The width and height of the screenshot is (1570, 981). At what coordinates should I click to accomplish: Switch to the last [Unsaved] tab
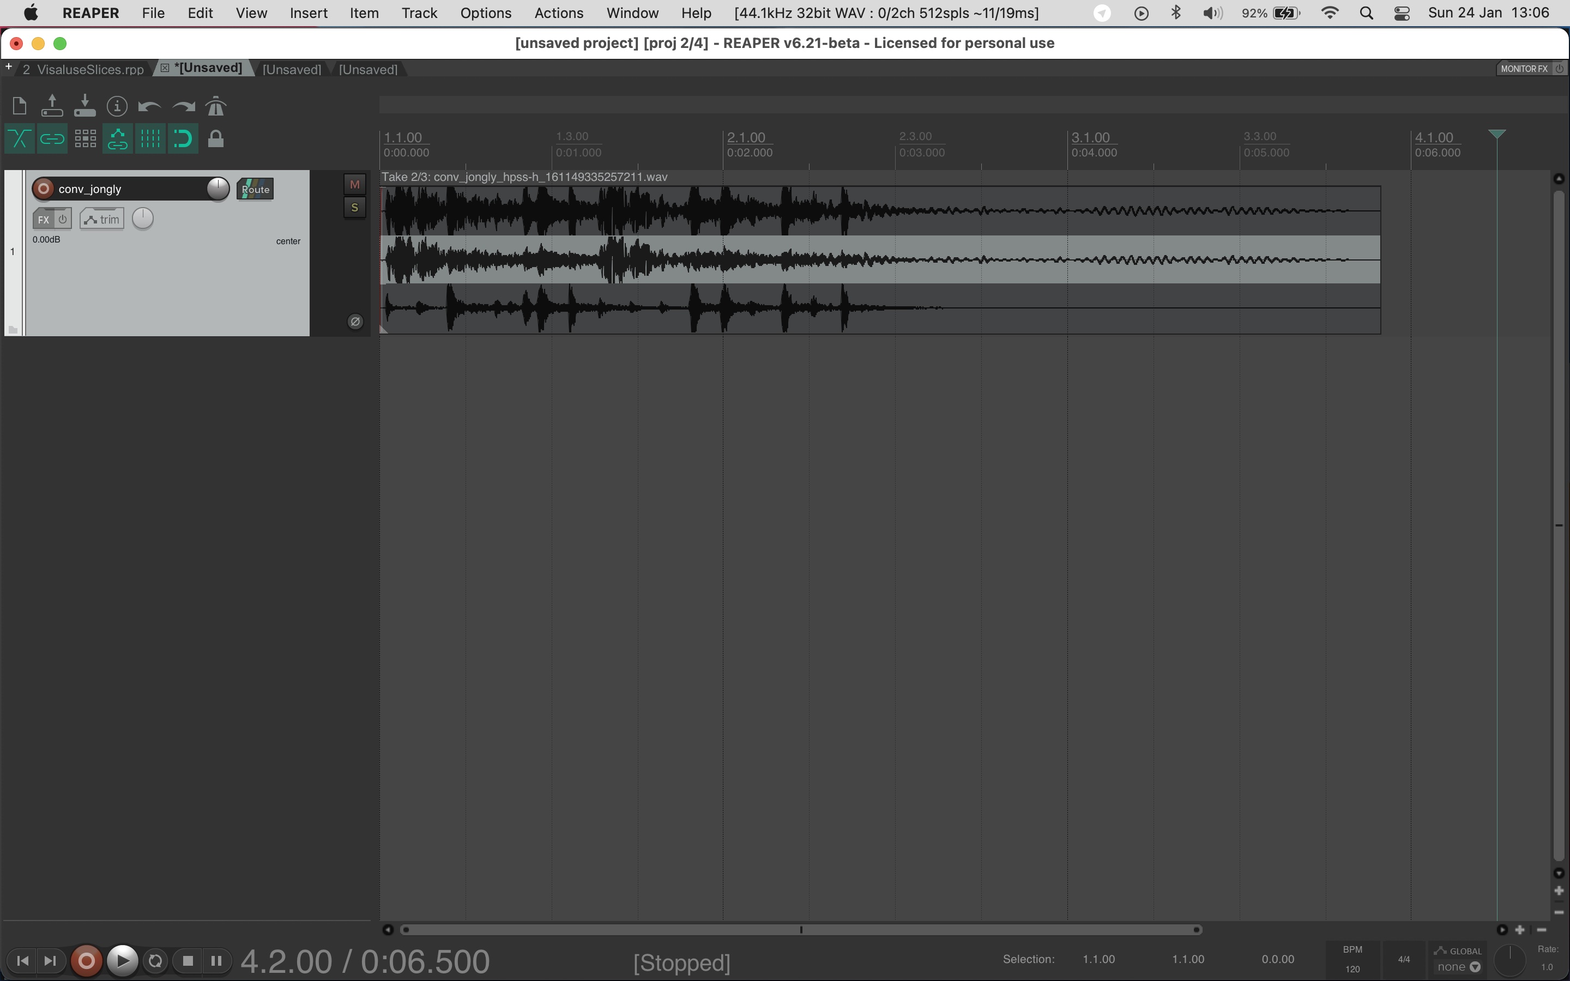coord(368,69)
